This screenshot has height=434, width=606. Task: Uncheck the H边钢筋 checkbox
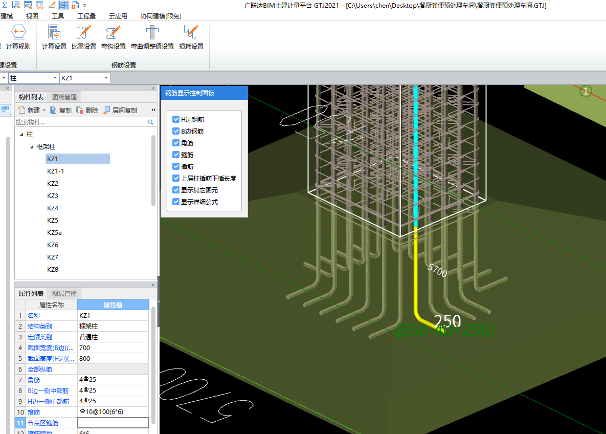pyautogui.click(x=176, y=120)
